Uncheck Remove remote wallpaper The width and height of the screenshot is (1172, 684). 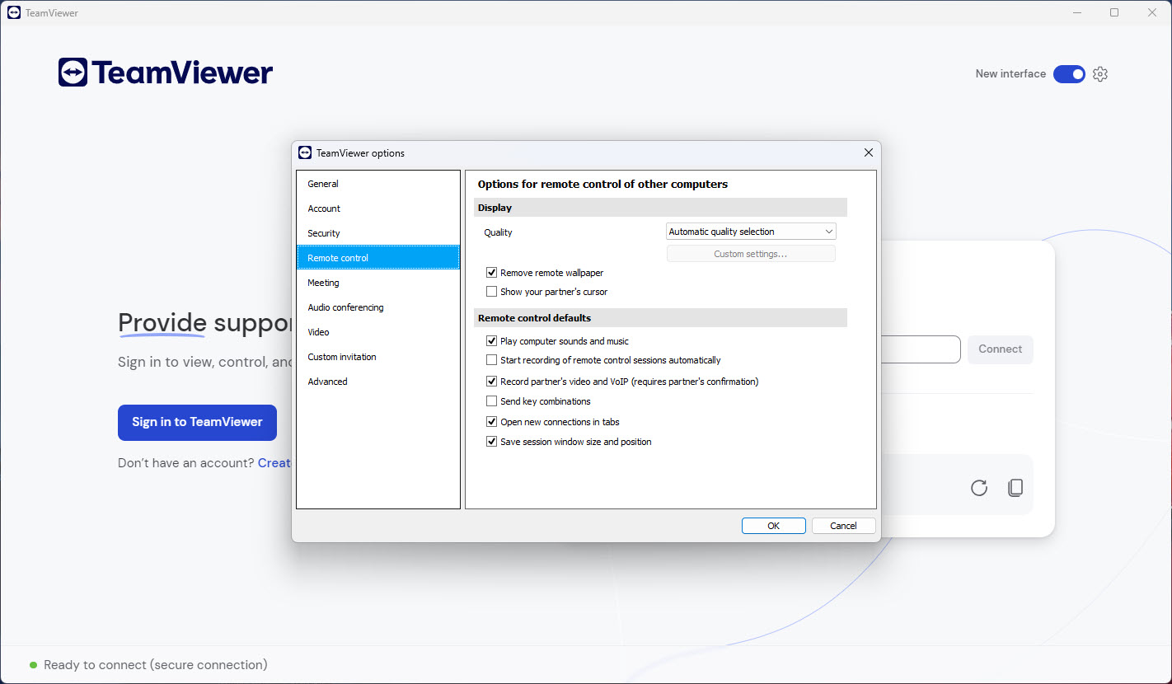click(x=492, y=273)
